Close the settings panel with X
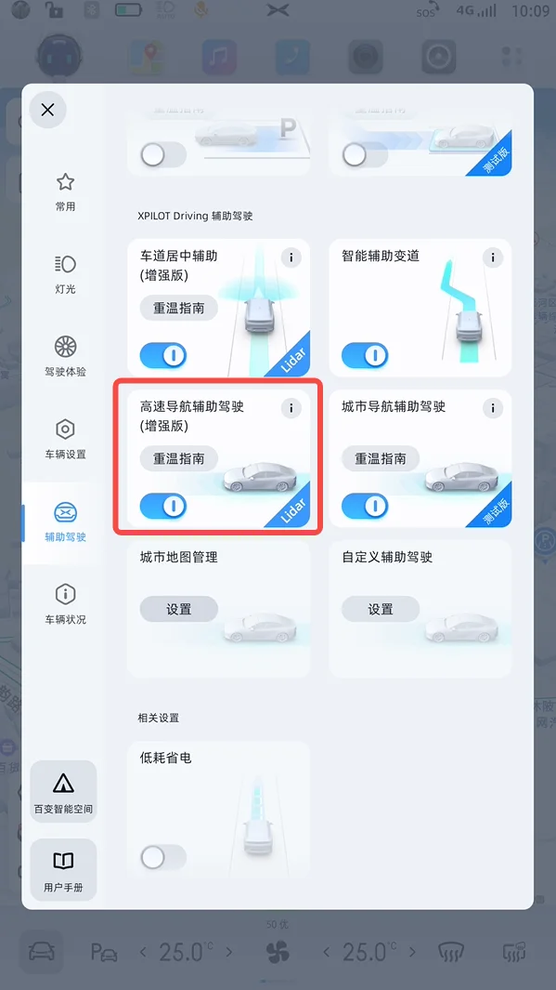The height and width of the screenshot is (990, 556). [47, 110]
